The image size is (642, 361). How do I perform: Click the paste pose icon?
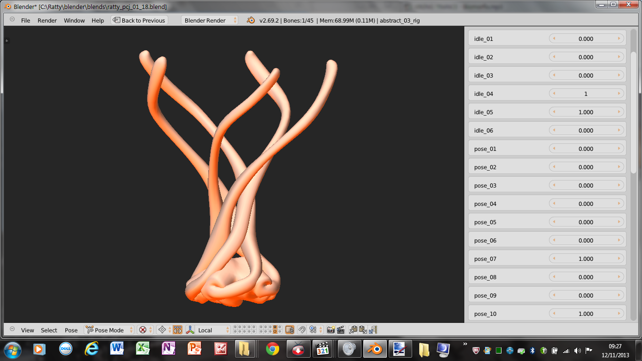point(363,330)
